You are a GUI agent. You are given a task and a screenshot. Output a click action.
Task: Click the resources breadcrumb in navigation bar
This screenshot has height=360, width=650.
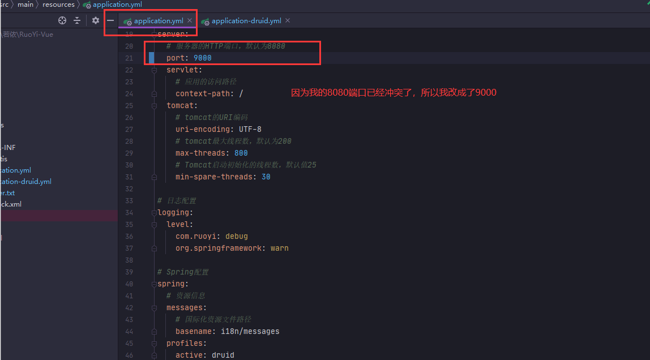[58, 5]
